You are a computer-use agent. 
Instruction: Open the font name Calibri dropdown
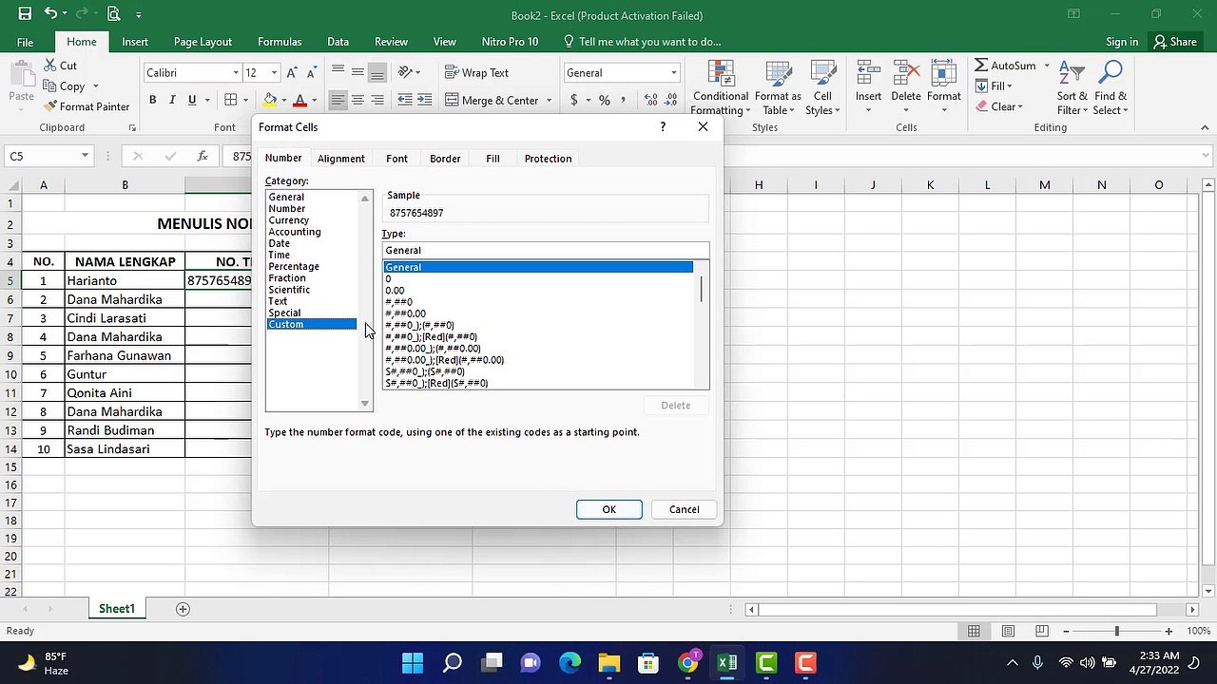236,73
